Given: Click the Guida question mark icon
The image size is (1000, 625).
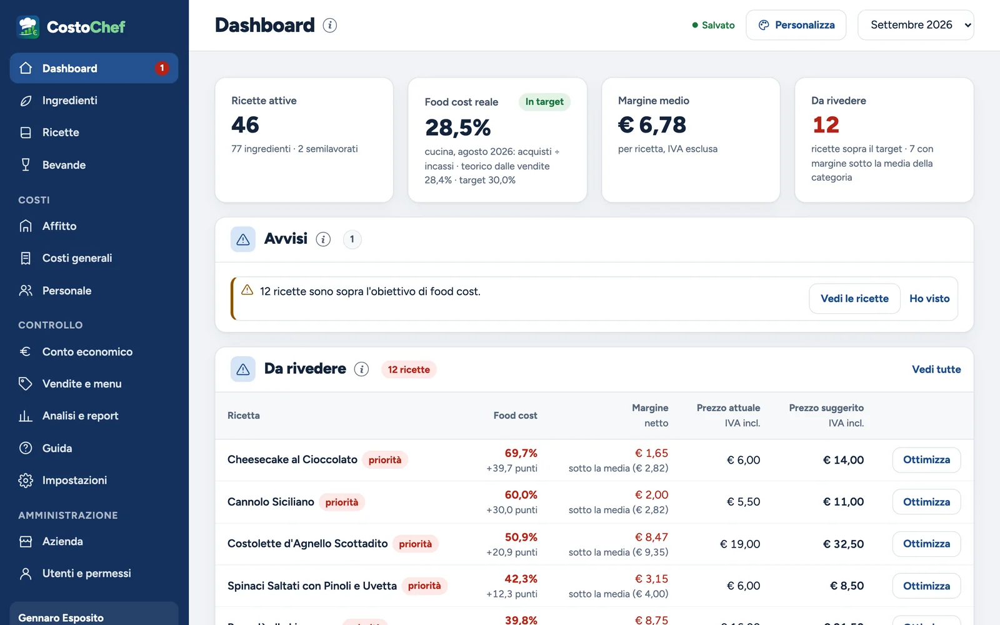Looking at the screenshot, I should (x=26, y=448).
